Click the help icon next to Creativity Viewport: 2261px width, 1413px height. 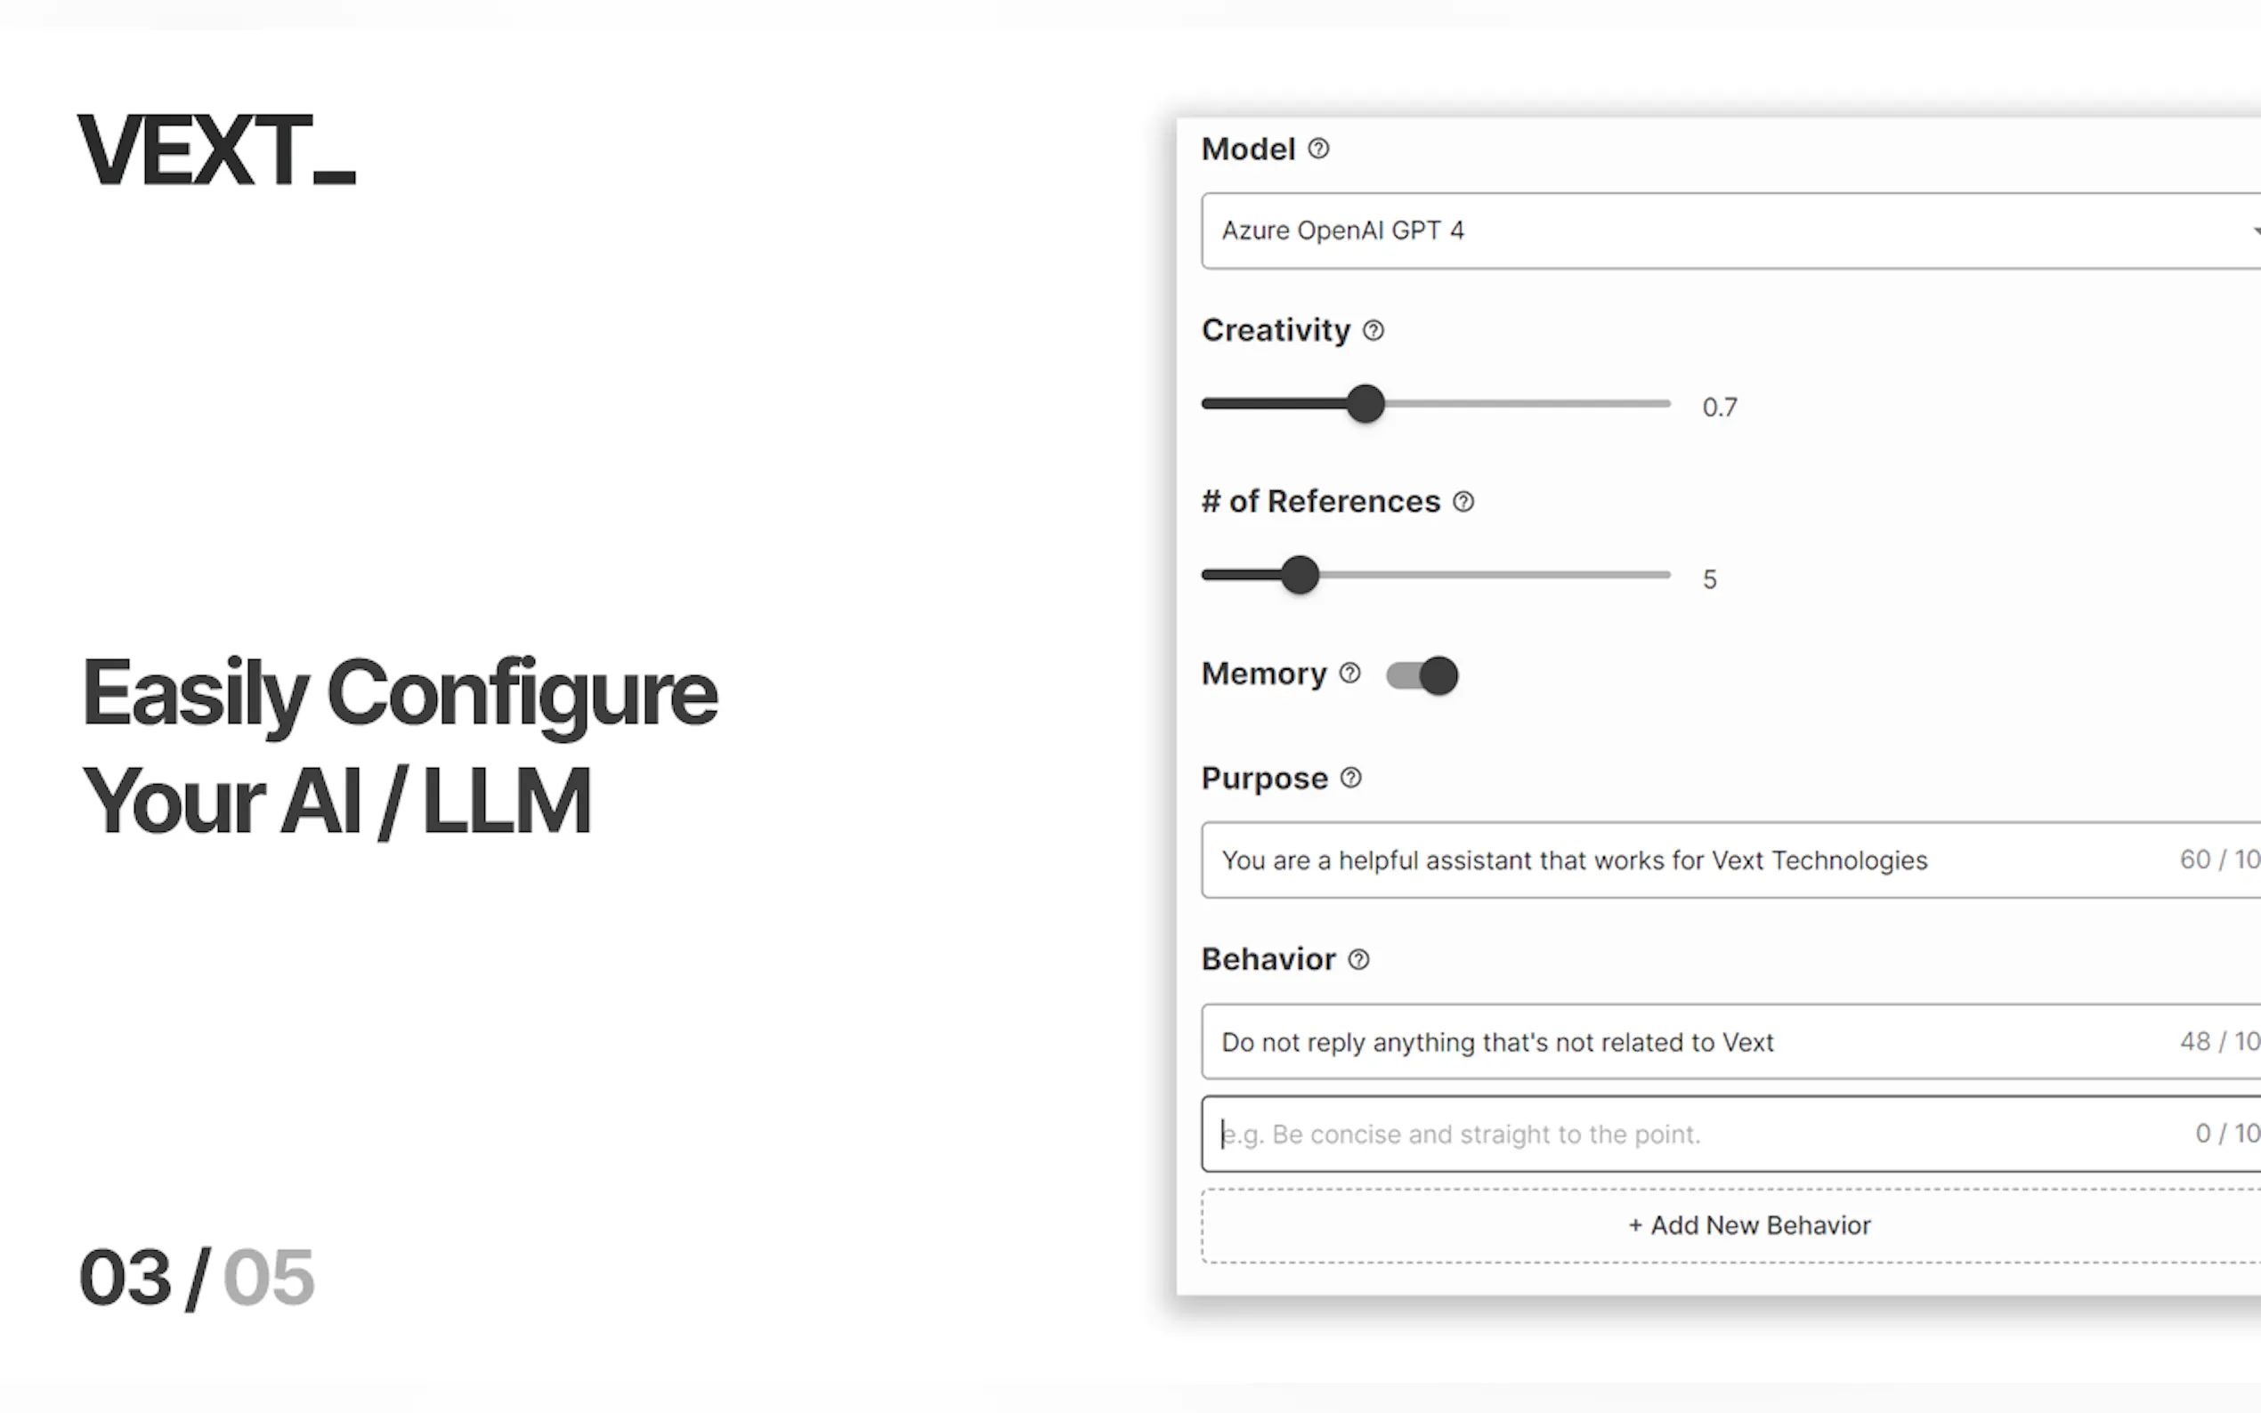click(1373, 330)
